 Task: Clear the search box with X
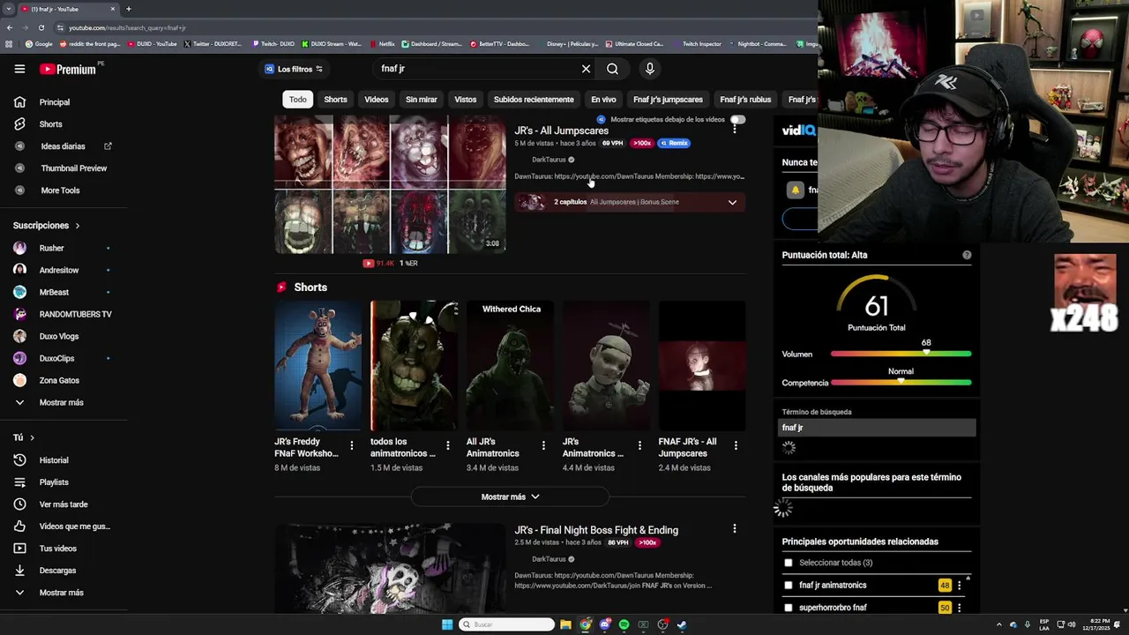(x=586, y=69)
